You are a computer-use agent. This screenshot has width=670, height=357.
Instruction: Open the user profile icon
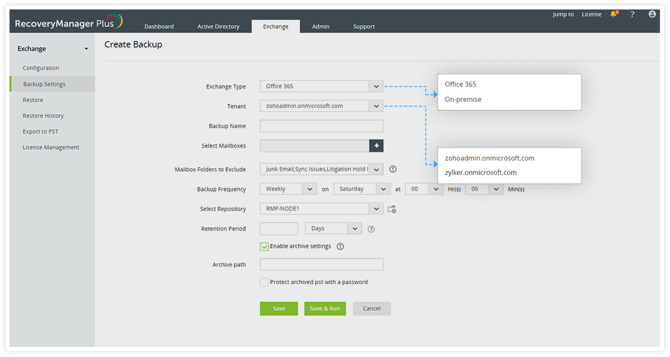pos(652,14)
